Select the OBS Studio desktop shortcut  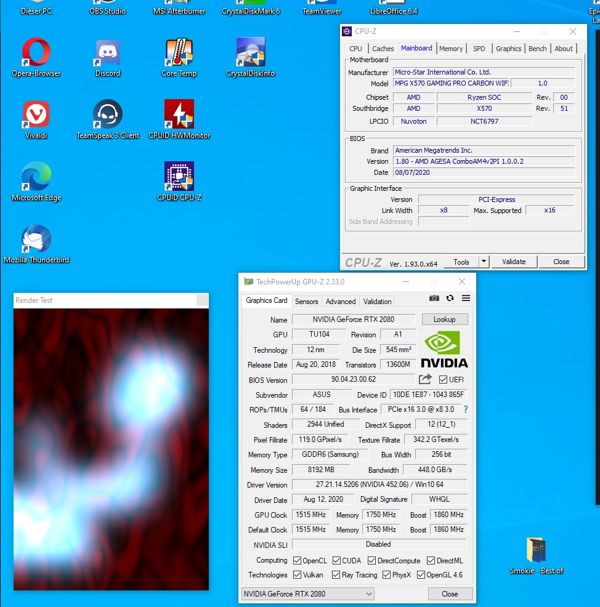(108, 10)
